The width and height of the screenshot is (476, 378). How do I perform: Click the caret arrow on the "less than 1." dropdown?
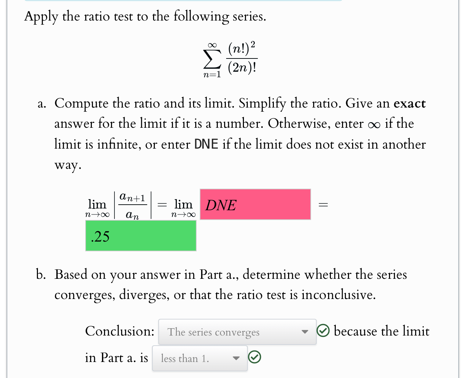click(236, 359)
